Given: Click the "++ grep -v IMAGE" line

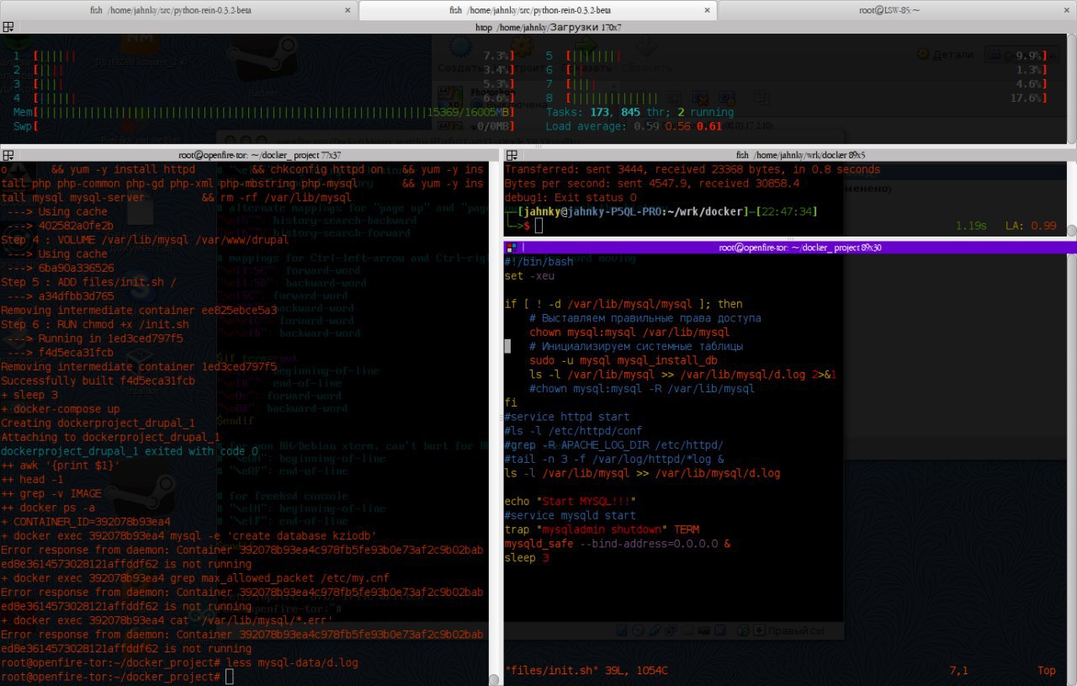Looking at the screenshot, I should 51,493.
